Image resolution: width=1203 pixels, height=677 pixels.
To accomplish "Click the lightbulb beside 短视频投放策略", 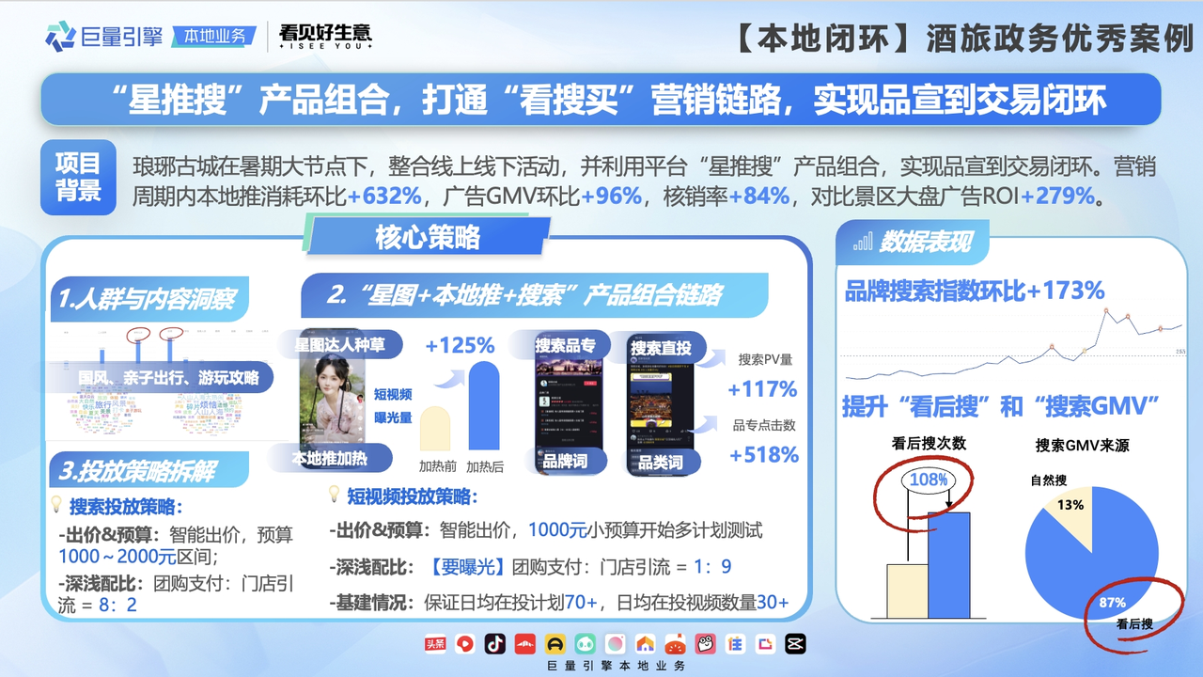I will tap(334, 495).
